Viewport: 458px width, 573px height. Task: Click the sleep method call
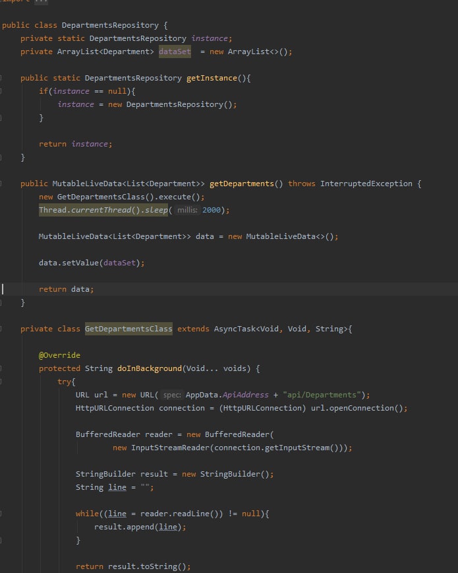point(156,210)
